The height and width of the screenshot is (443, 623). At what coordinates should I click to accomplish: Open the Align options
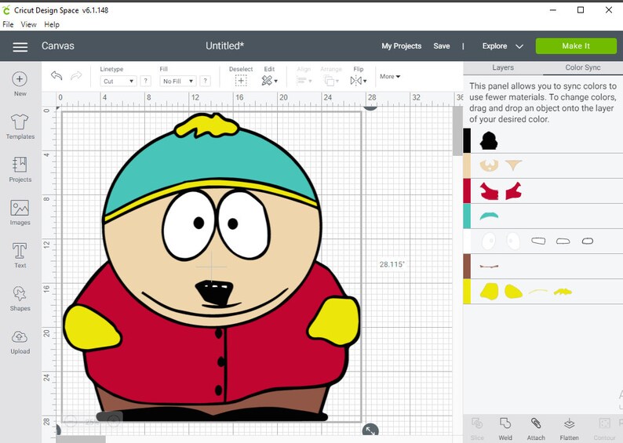(x=304, y=81)
